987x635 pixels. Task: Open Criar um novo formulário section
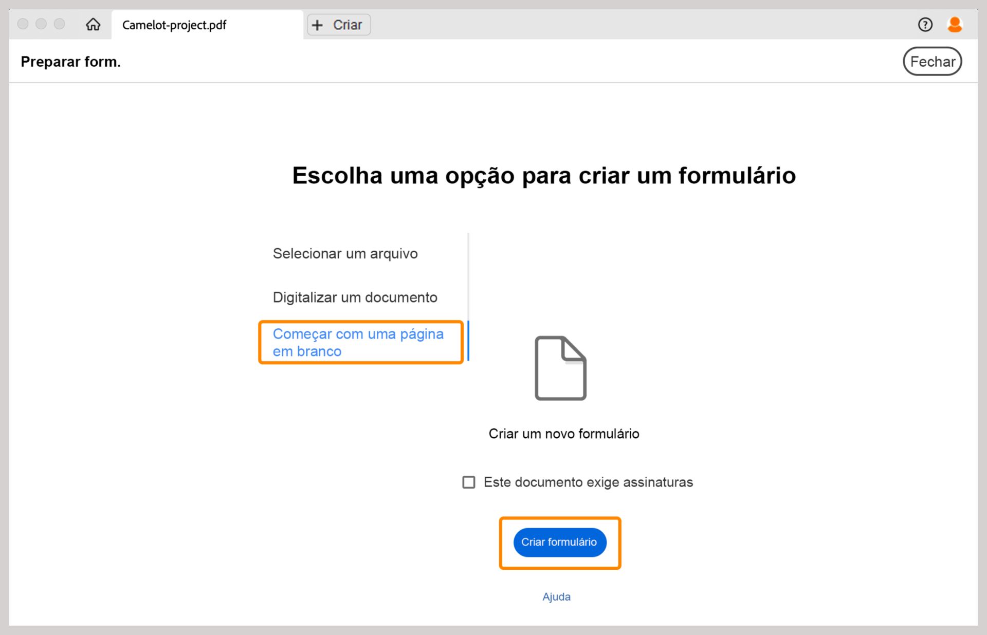564,434
